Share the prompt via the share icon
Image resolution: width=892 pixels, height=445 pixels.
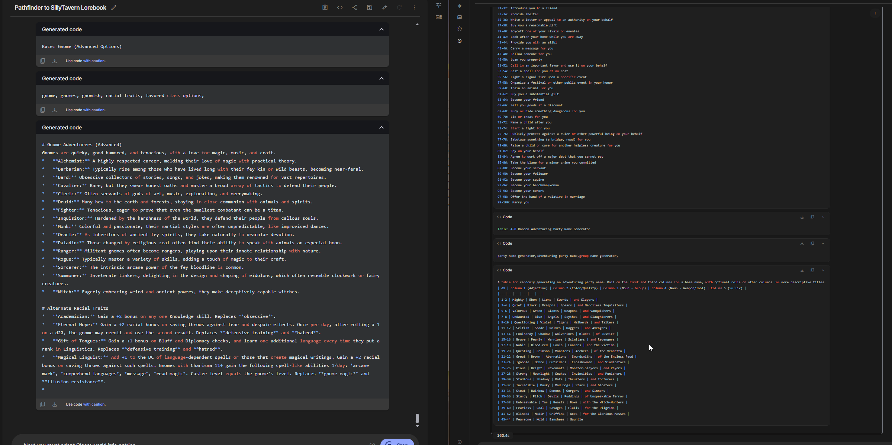coord(355,7)
